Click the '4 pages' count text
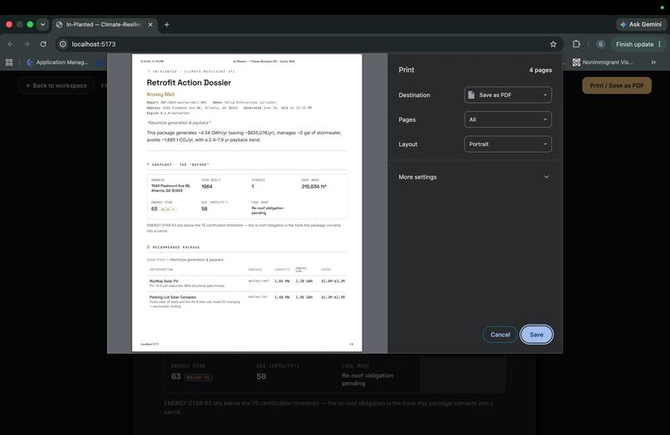 click(540, 70)
